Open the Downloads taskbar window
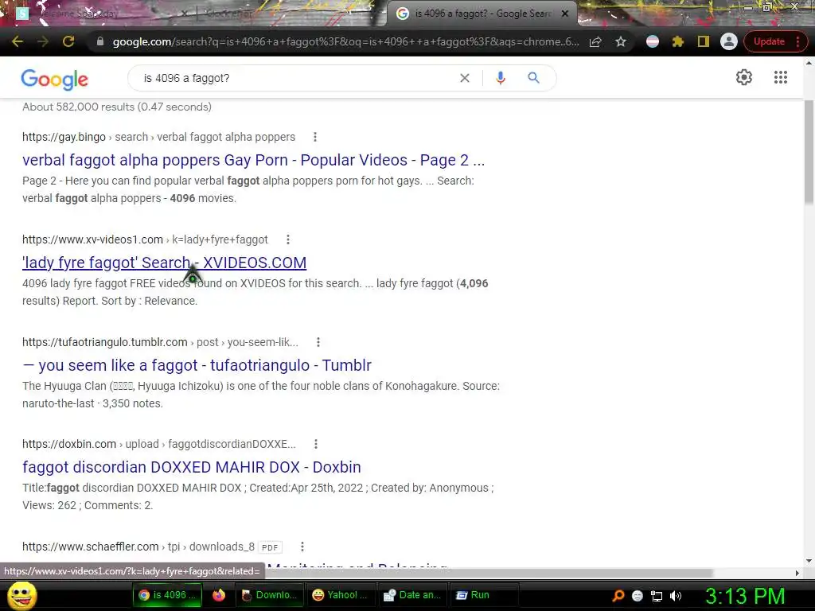 coord(269,595)
